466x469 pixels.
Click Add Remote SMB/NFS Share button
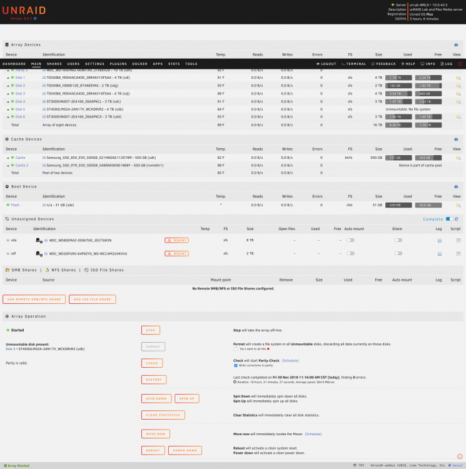pyautogui.click(x=34, y=299)
